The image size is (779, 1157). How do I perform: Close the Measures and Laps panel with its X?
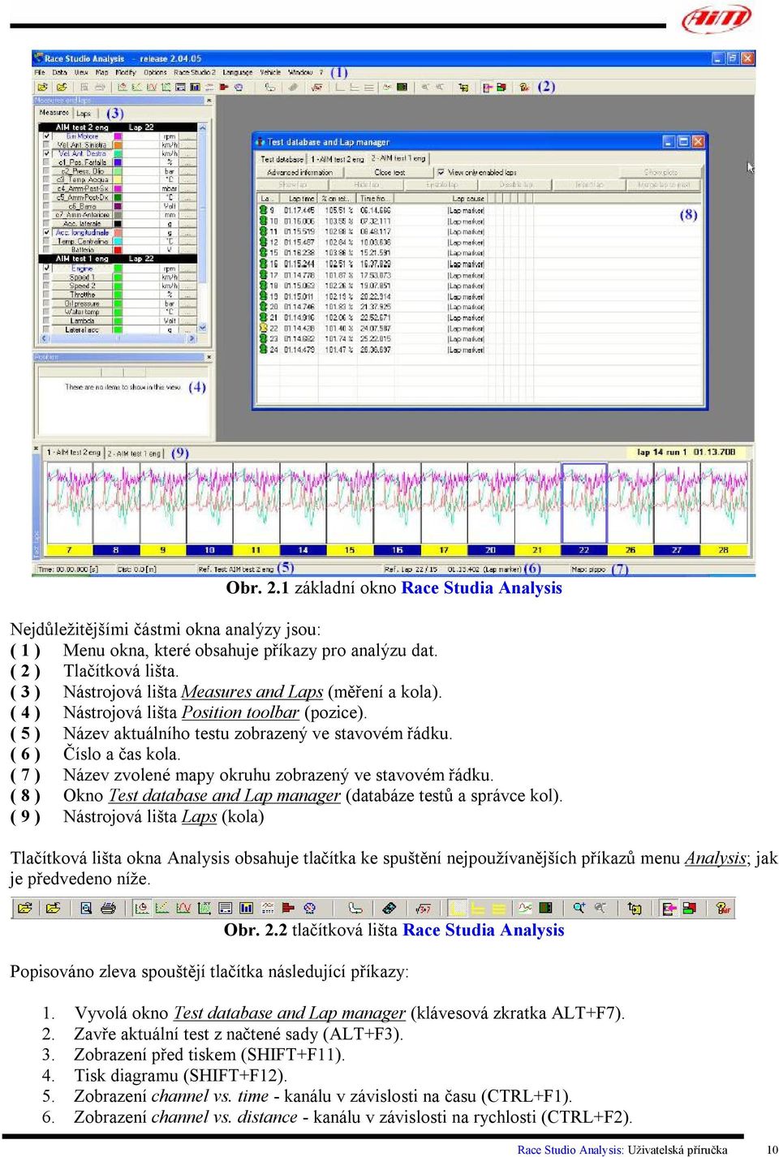pos(209,101)
